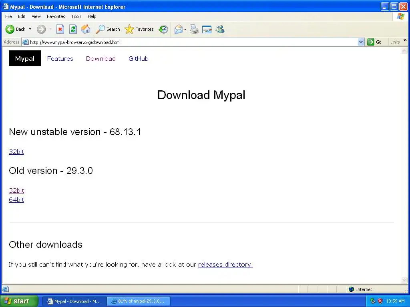
Task: Click the red shield security tray icon
Action: pos(380,301)
